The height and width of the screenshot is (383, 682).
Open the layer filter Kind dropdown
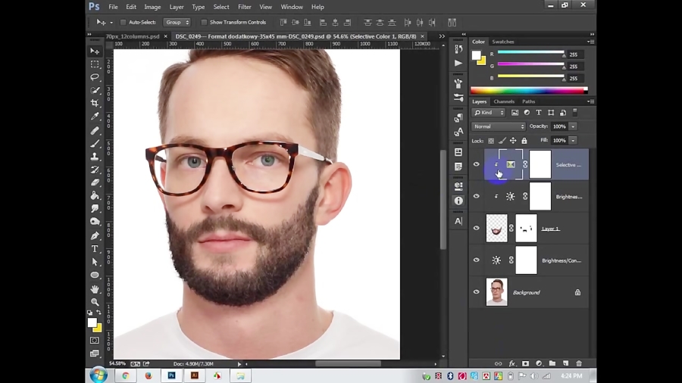489,113
